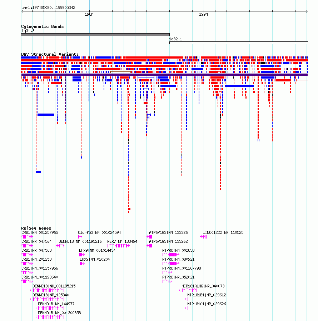Select the gray 1q31.3 band bar

(95, 35)
